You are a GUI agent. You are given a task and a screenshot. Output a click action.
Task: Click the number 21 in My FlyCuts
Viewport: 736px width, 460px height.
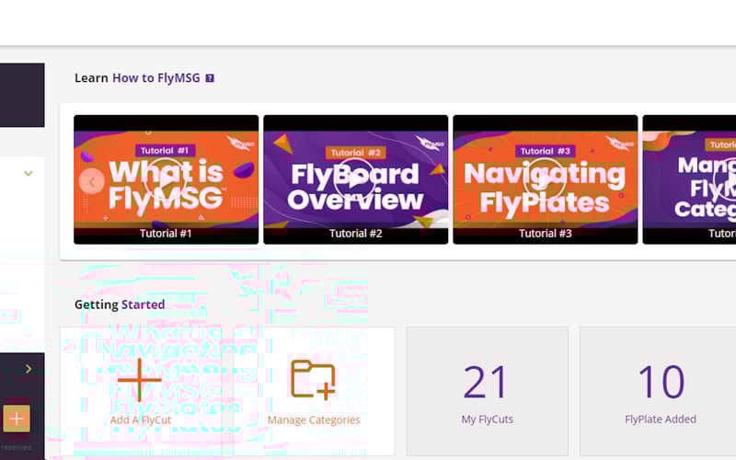coord(486,382)
